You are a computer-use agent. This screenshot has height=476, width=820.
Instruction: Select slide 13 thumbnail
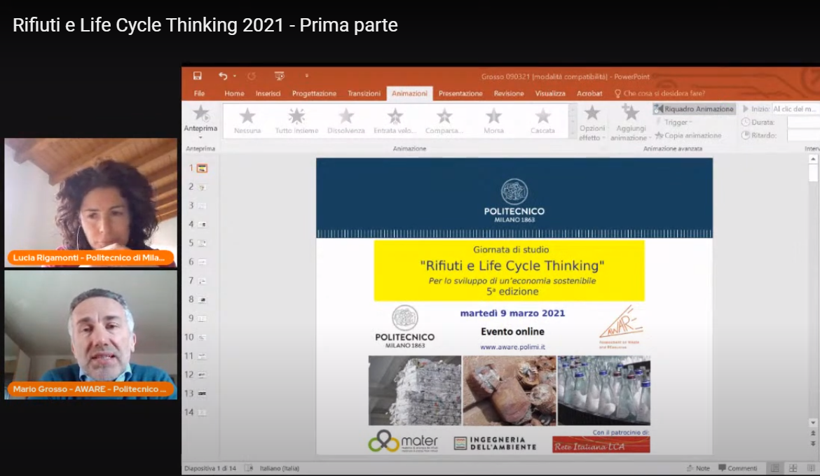[x=202, y=393]
